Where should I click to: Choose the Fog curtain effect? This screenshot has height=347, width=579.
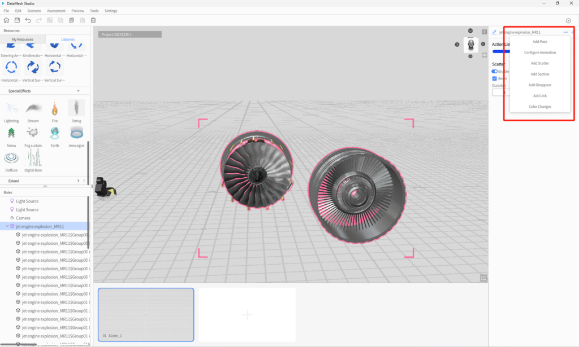pyautogui.click(x=33, y=137)
